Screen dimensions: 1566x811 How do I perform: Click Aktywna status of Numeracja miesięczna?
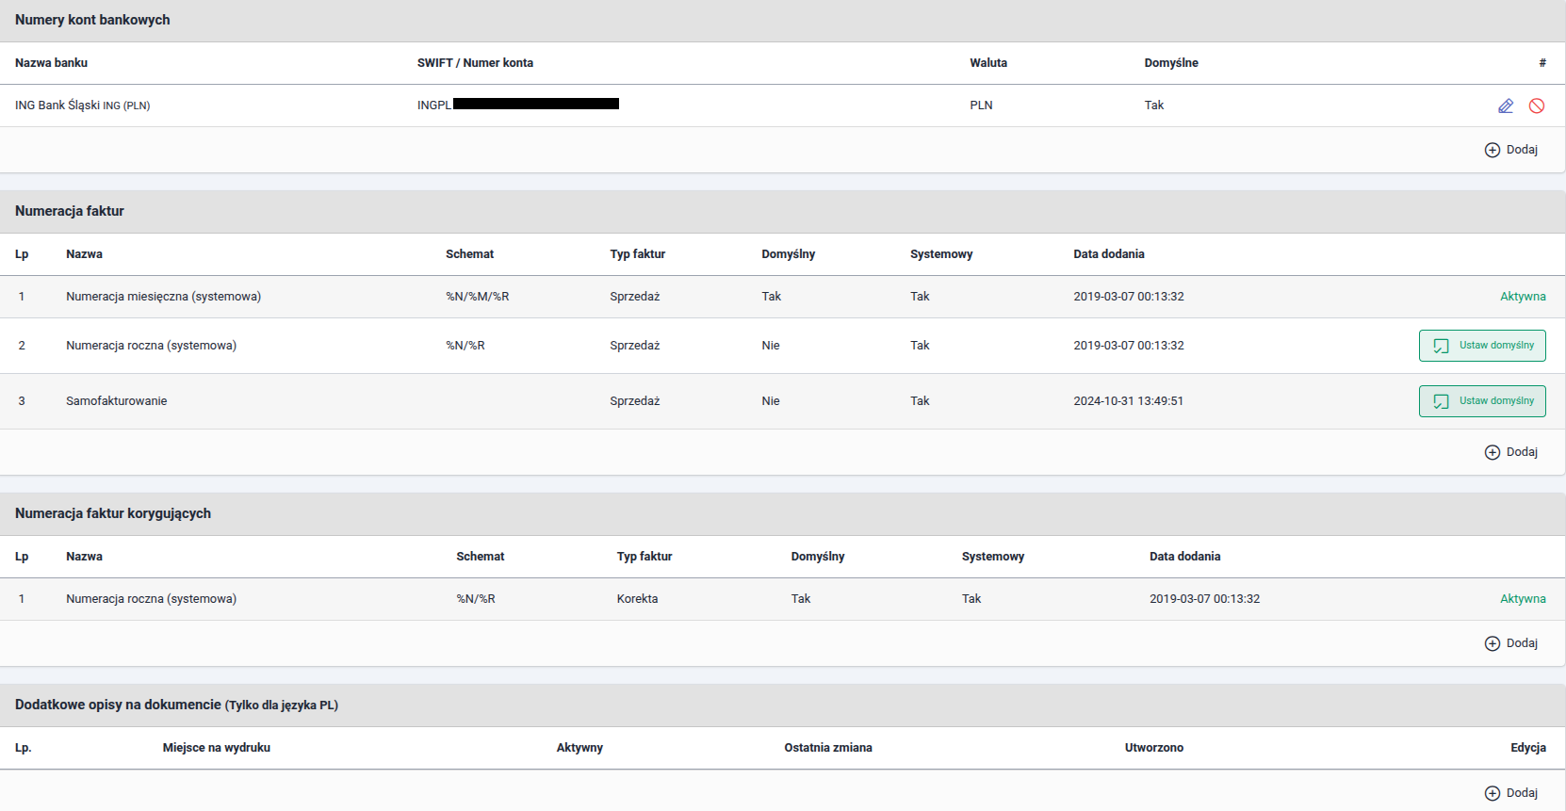[x=1523, y=297]
